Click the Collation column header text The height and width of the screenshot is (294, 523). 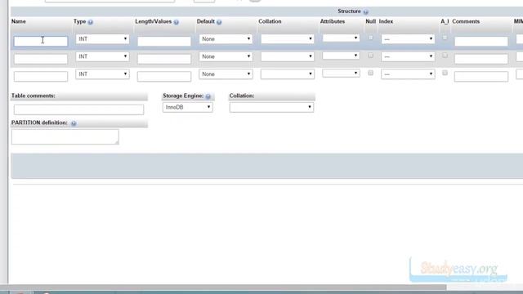coord(270,21)
